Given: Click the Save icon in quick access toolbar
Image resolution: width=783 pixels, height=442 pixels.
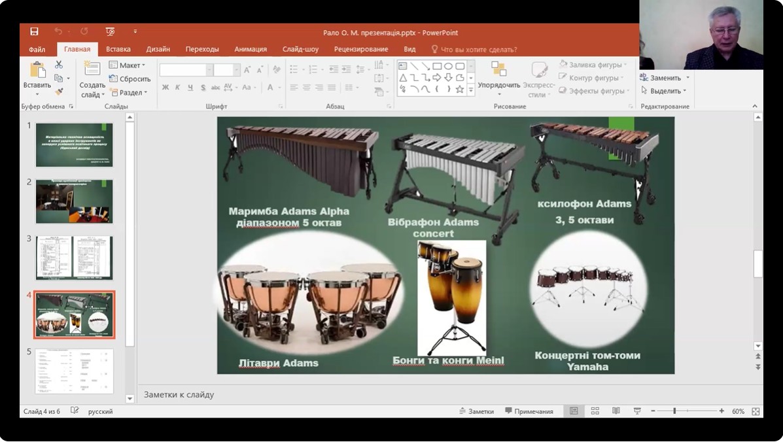Looking at the screenshot, I should 34,32.
